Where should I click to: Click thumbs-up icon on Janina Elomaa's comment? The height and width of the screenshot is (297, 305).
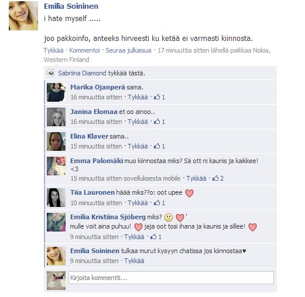pyautogui.click(x=157, y=122)
